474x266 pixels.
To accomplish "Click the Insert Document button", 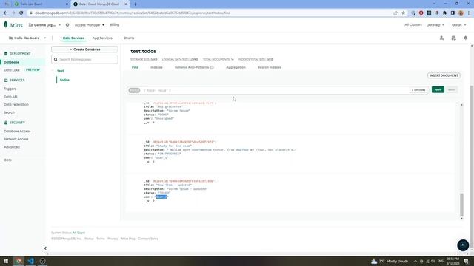I will 444,75.
